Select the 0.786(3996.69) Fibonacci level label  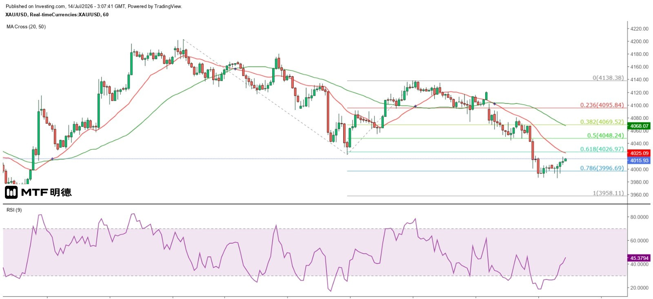click(x=602, y=168)
